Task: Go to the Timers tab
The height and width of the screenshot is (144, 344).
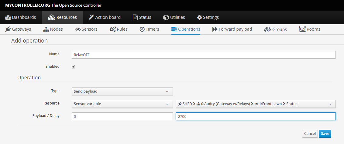Action: (x=149, y=29)
